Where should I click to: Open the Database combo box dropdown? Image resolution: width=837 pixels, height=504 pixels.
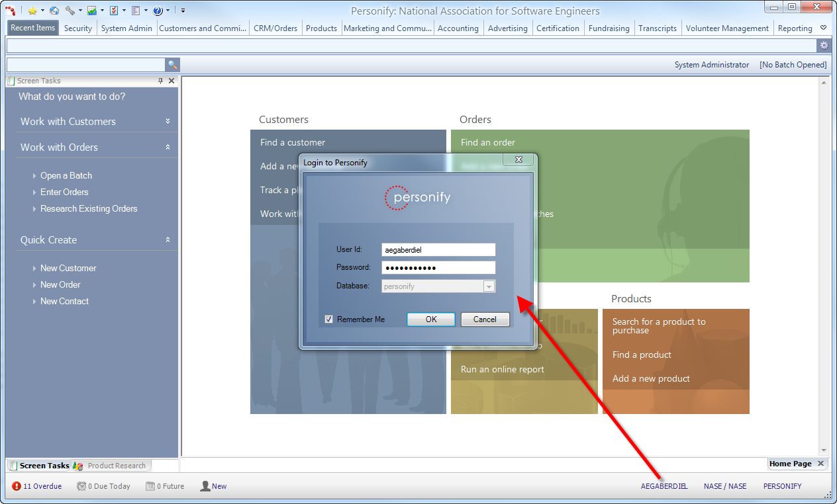(x=489, y=286)
